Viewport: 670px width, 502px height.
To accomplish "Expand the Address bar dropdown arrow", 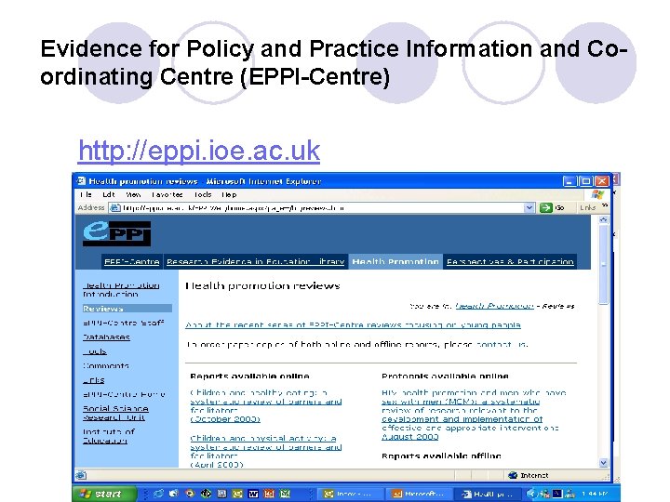I will click(529, 208).
